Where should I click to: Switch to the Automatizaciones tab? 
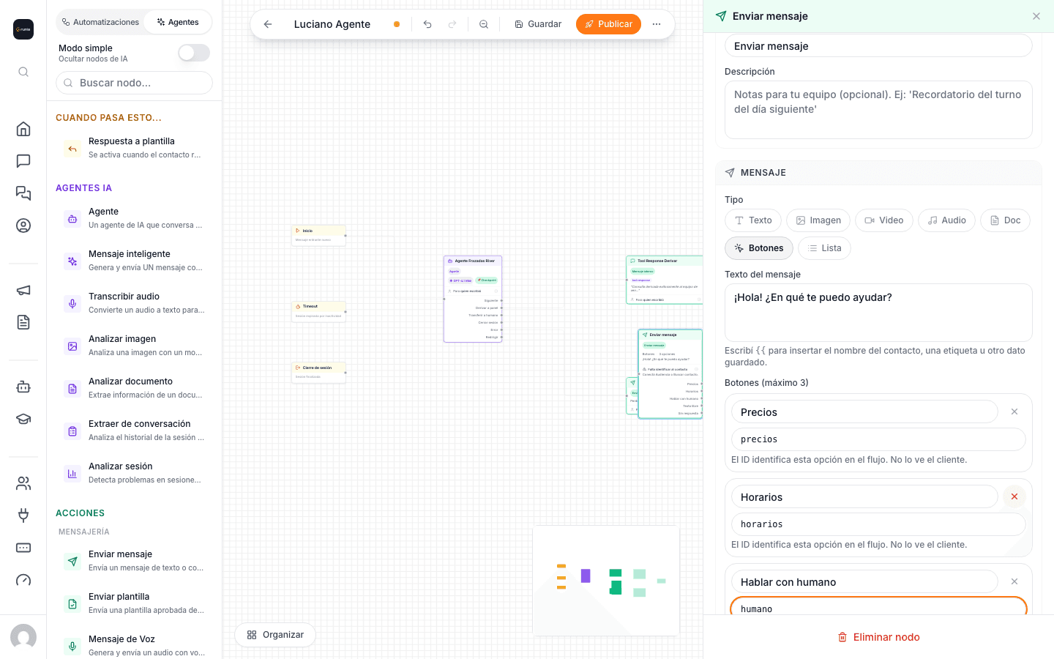click(x=100, y=22)
